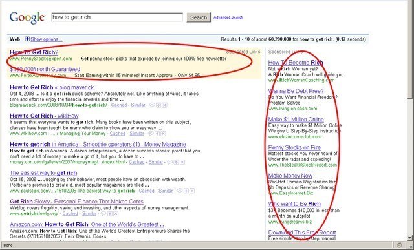The width and height of the screenshot is (414, 250).
Task: Open 'How To Get Rich?' sponsored link
Action: [34, 52]
